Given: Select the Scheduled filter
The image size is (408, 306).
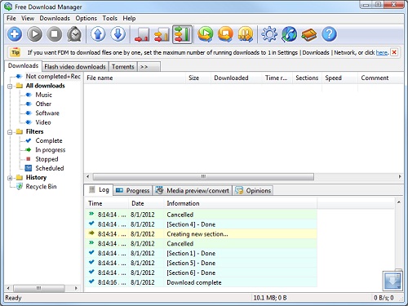Looking at the screenshot, I should point(50,168).
